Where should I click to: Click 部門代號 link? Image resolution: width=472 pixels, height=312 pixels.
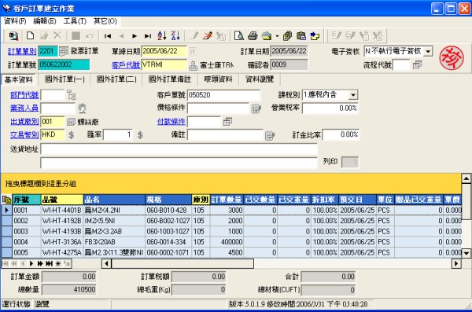(24, 95)
